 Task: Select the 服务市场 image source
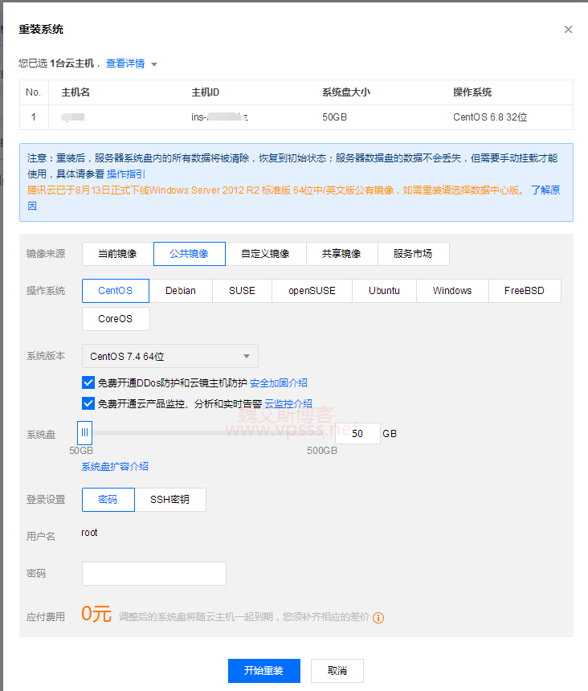(413, 254)
